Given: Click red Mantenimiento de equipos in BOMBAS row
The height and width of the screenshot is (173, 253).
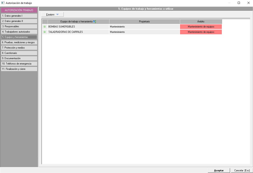Looking at the screenshot, I should click(x=201, y=27).
